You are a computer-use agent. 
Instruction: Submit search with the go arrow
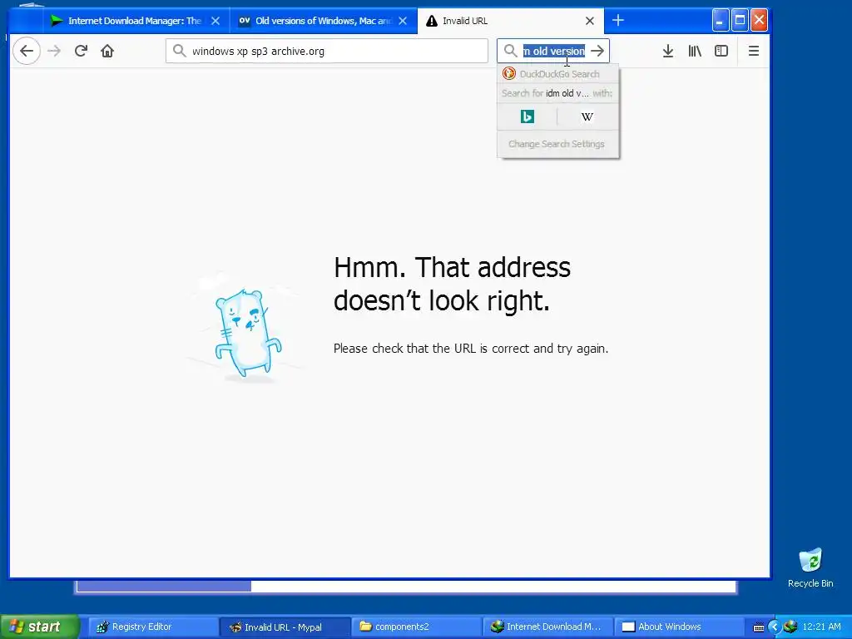pyautogui.click(x=597, y=51)
